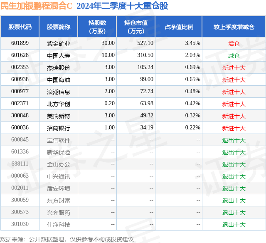Click the 63.98 market value cell
This screenshot has height=243, width=266.
click(147, 104)
